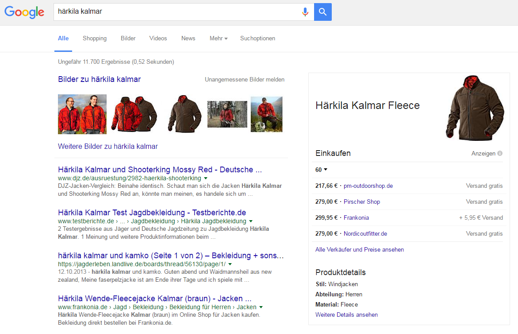
Task: Open the Bilder zu härkila kalmar heading link
Action: (99, 79)
